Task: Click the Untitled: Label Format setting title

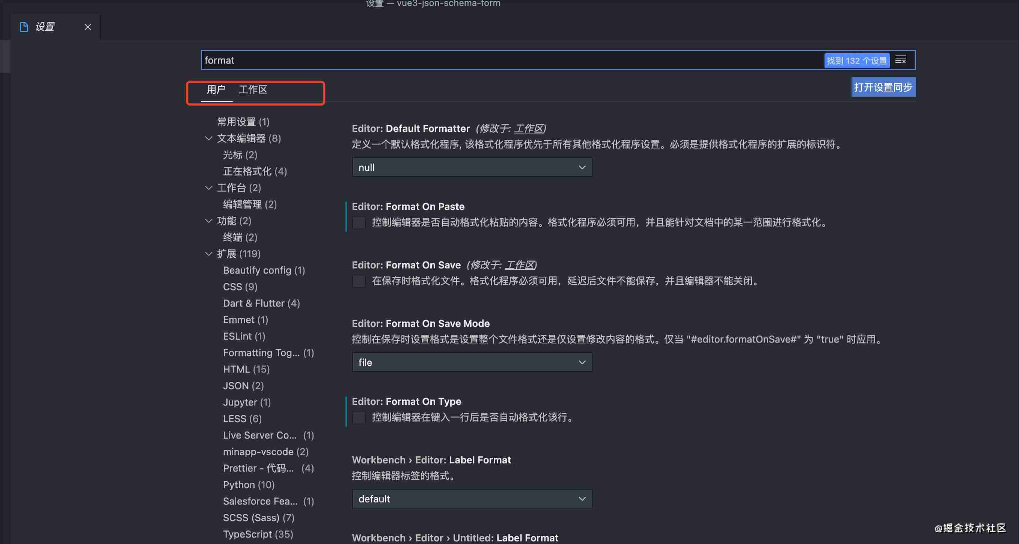Action: 455,538
